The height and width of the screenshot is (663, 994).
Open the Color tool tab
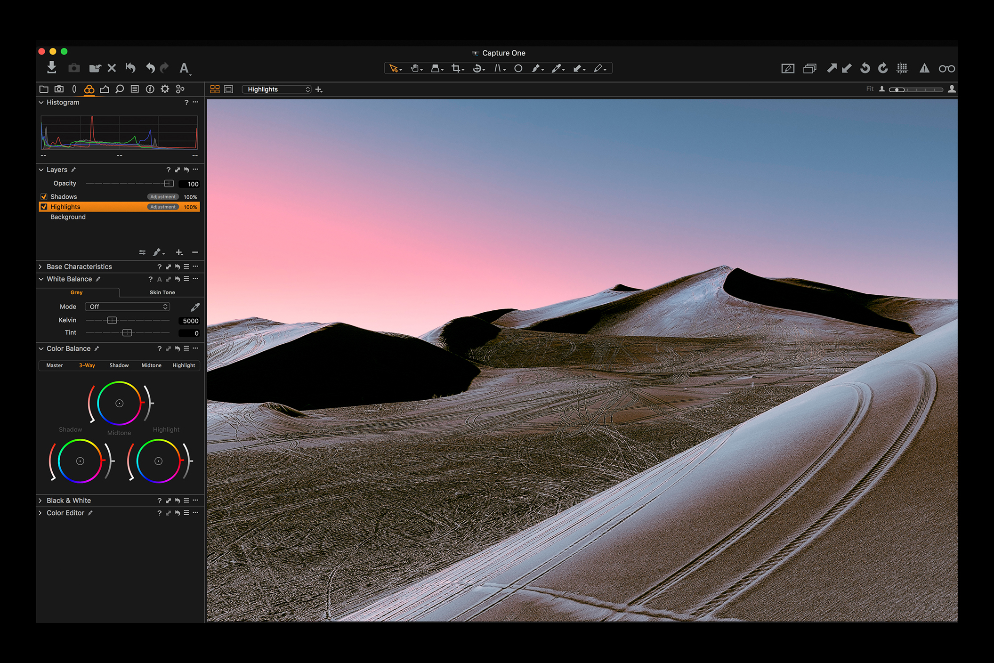click(x=89, y=89)
